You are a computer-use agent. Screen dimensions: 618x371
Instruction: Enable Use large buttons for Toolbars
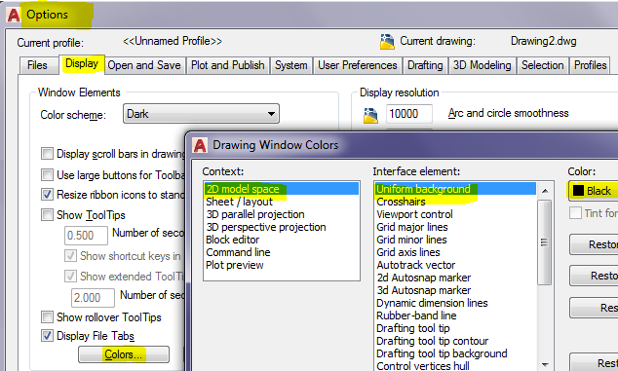click(48, 174)
